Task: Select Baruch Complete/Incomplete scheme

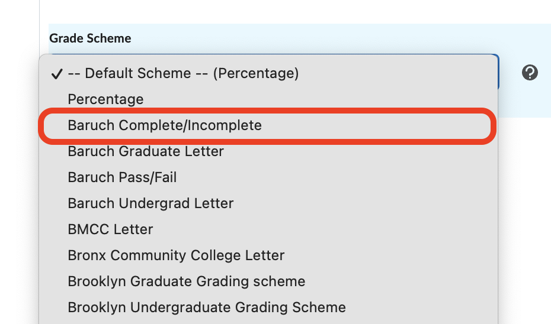Action: tap(165, 125)
